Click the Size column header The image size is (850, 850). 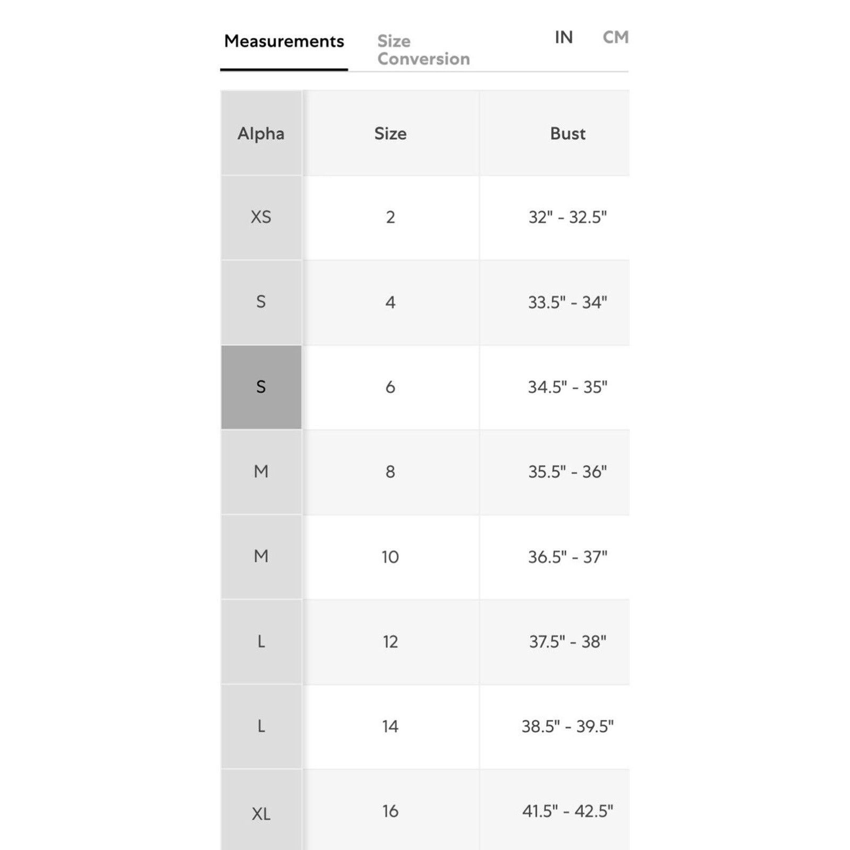pyautogui.click(x=390, y=133)
